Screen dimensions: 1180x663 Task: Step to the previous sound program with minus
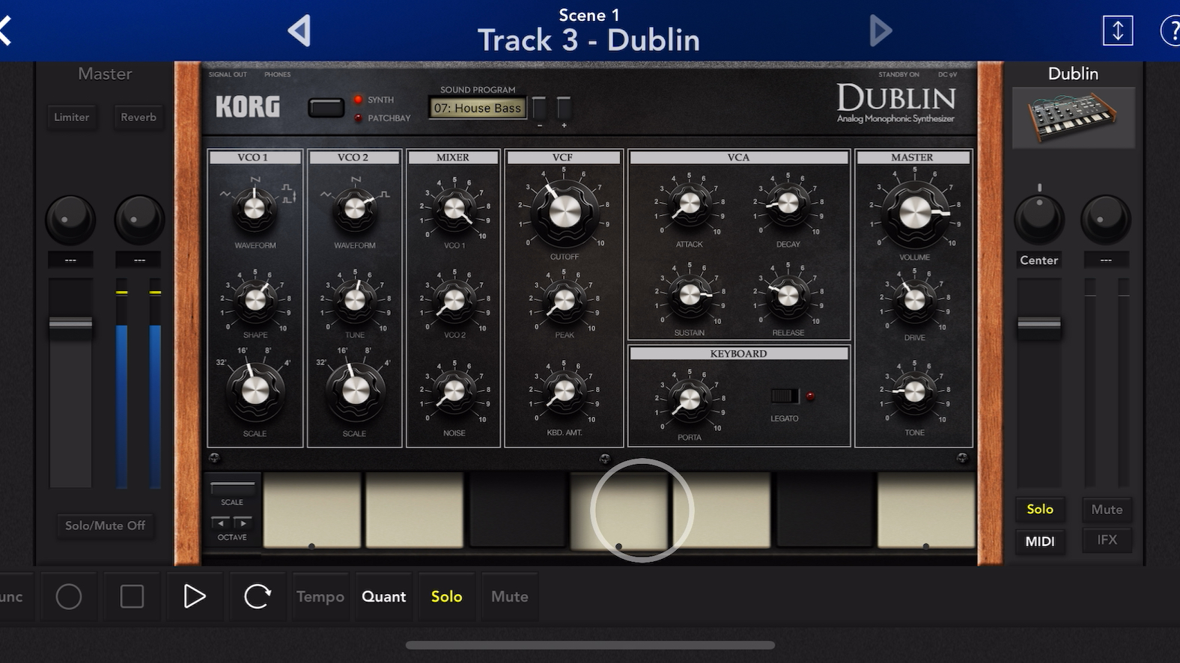click(539, 109)
